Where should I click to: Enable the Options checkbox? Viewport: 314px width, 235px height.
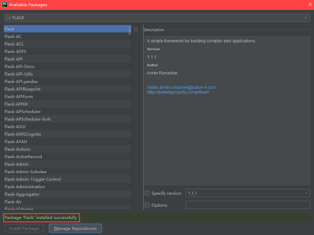(147, 205)
